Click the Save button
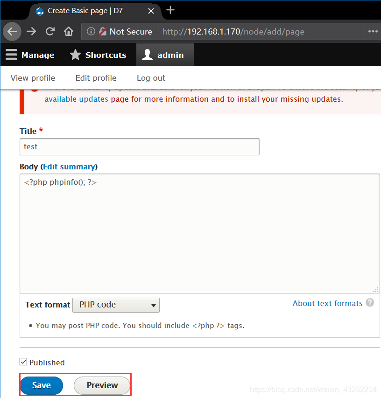This screenshot has width=381, height=398. (42, 385)
